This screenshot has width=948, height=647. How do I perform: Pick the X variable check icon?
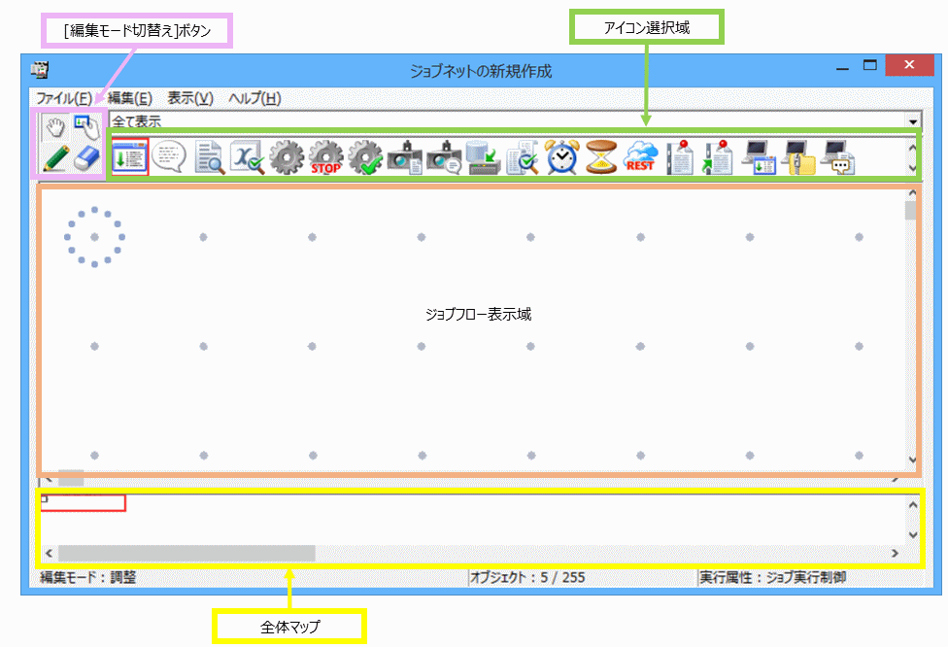tap(248, 157)
